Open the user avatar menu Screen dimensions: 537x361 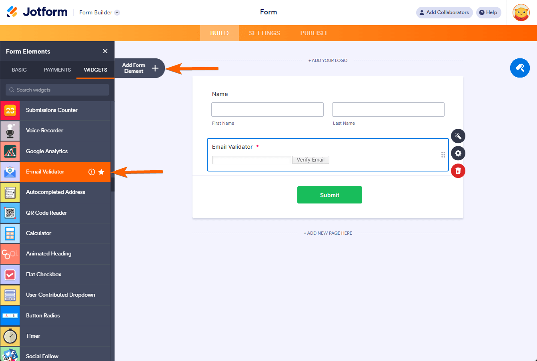tap(521, 12)
